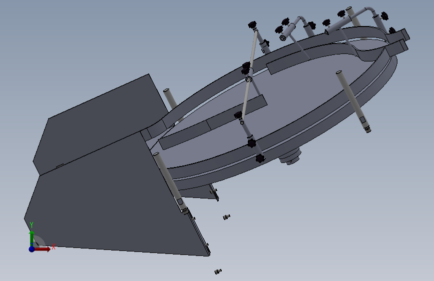Select the lowest loose bolt below the chute
This screenshot has width=434, height=281.
coord(218,271)
